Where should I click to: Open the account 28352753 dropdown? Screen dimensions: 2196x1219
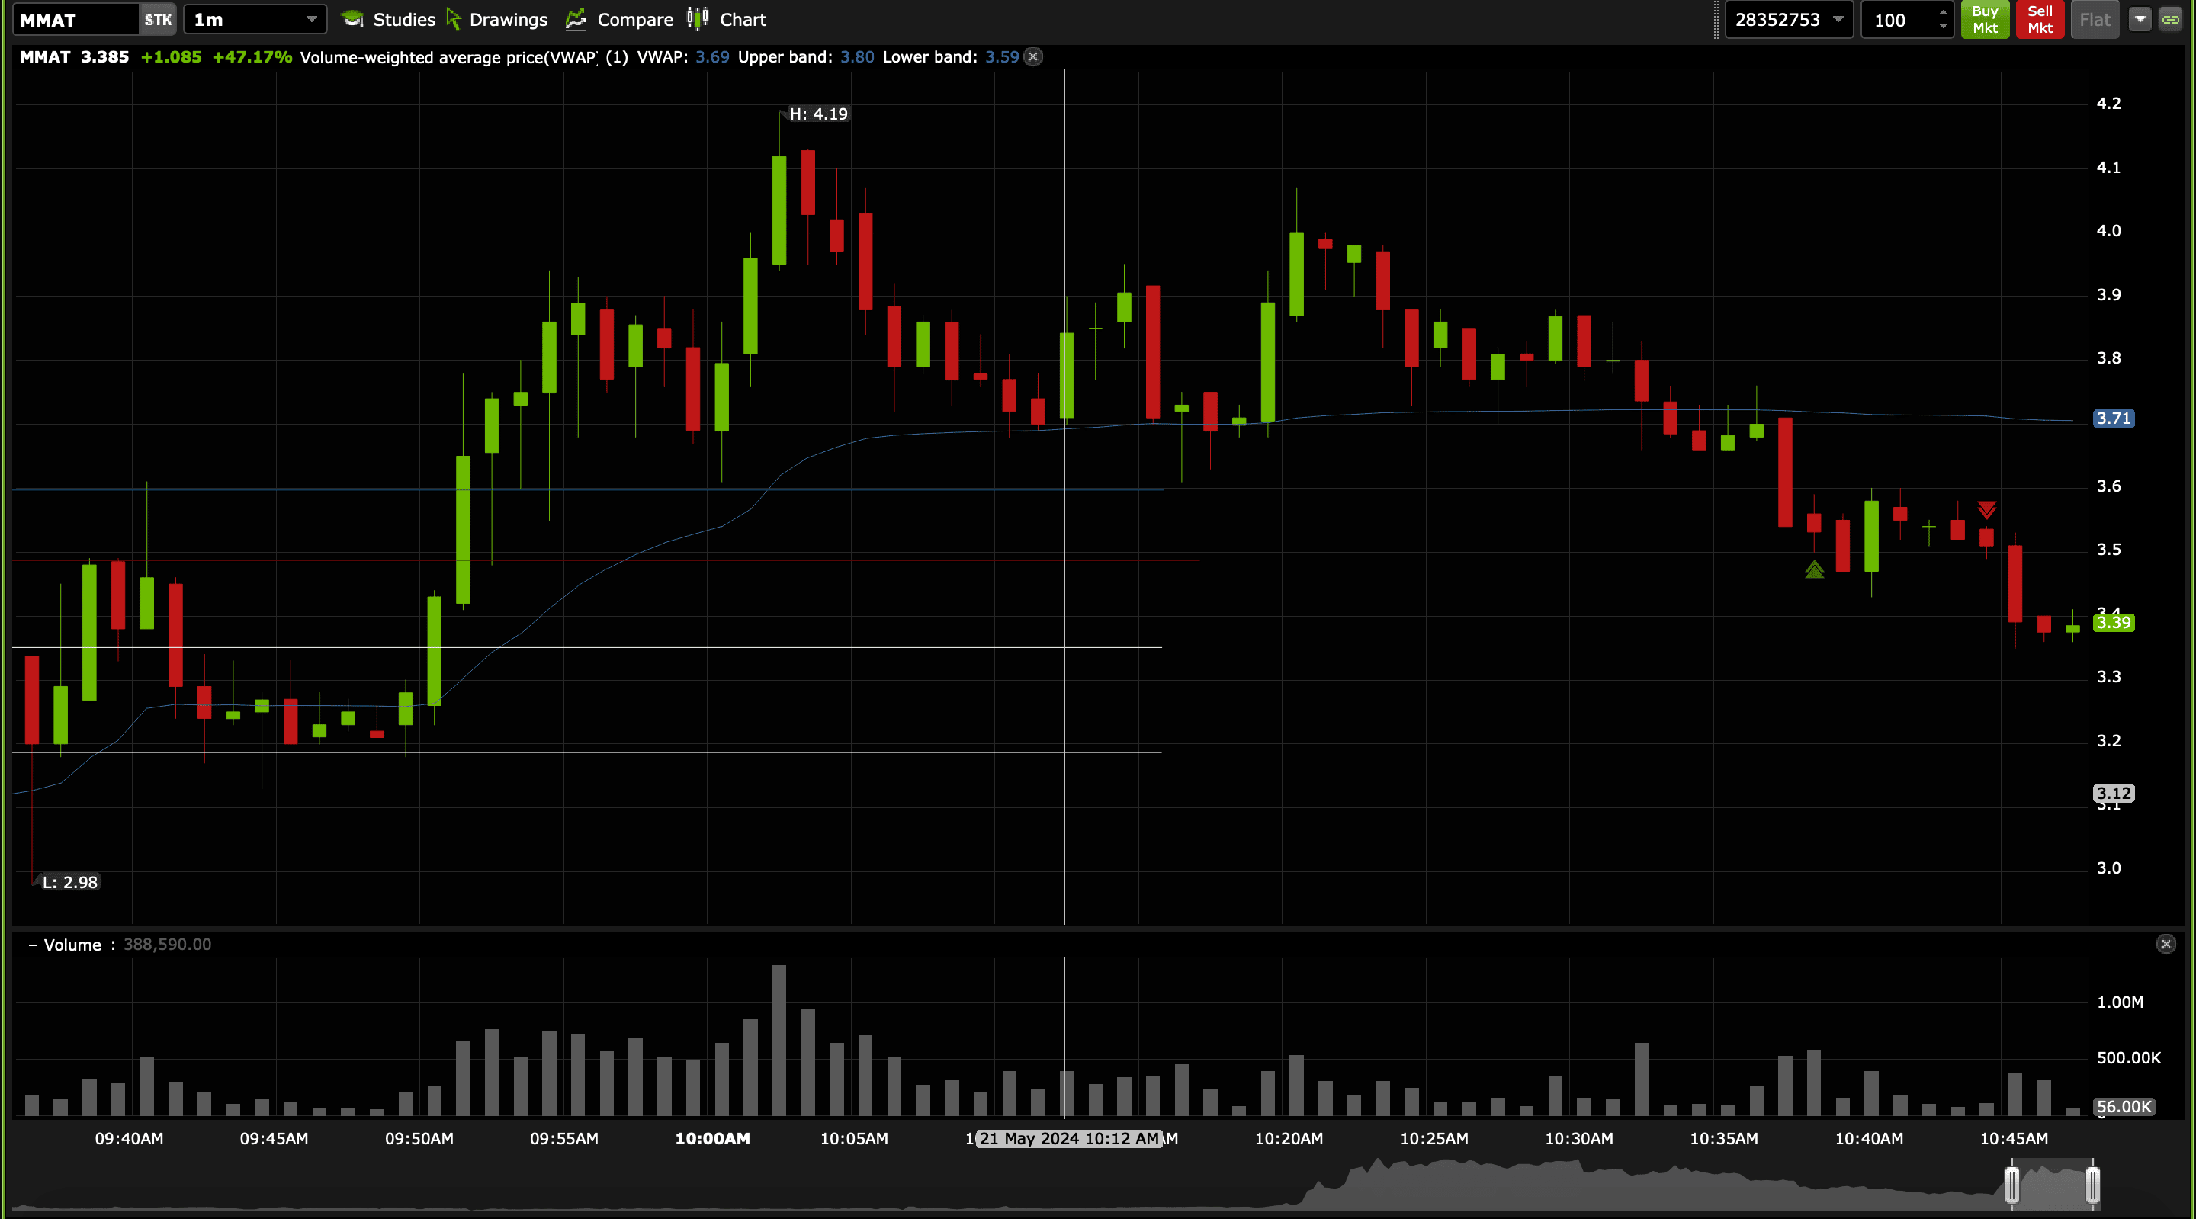click(1838, 20)
